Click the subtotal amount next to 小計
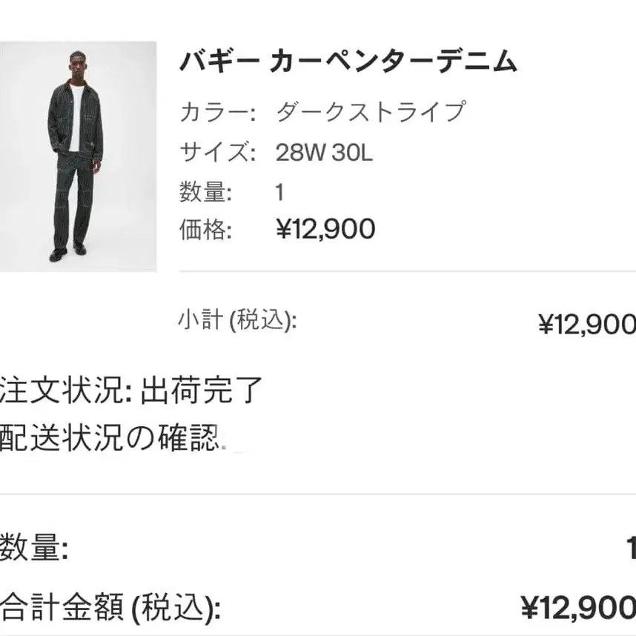 click(x=586, y=324)
